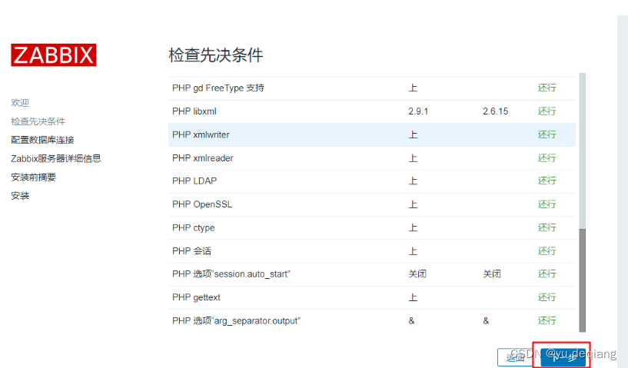Click the 还行 status for PHP ctype
The width and height of the screenshot is (628, 368).
(x=547, y=227)
